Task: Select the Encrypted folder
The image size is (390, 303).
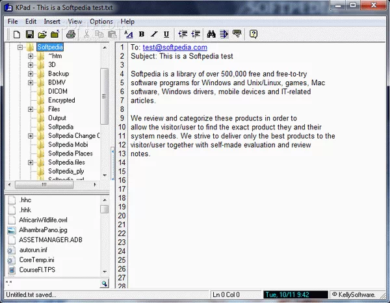Action: pos(62,100)
